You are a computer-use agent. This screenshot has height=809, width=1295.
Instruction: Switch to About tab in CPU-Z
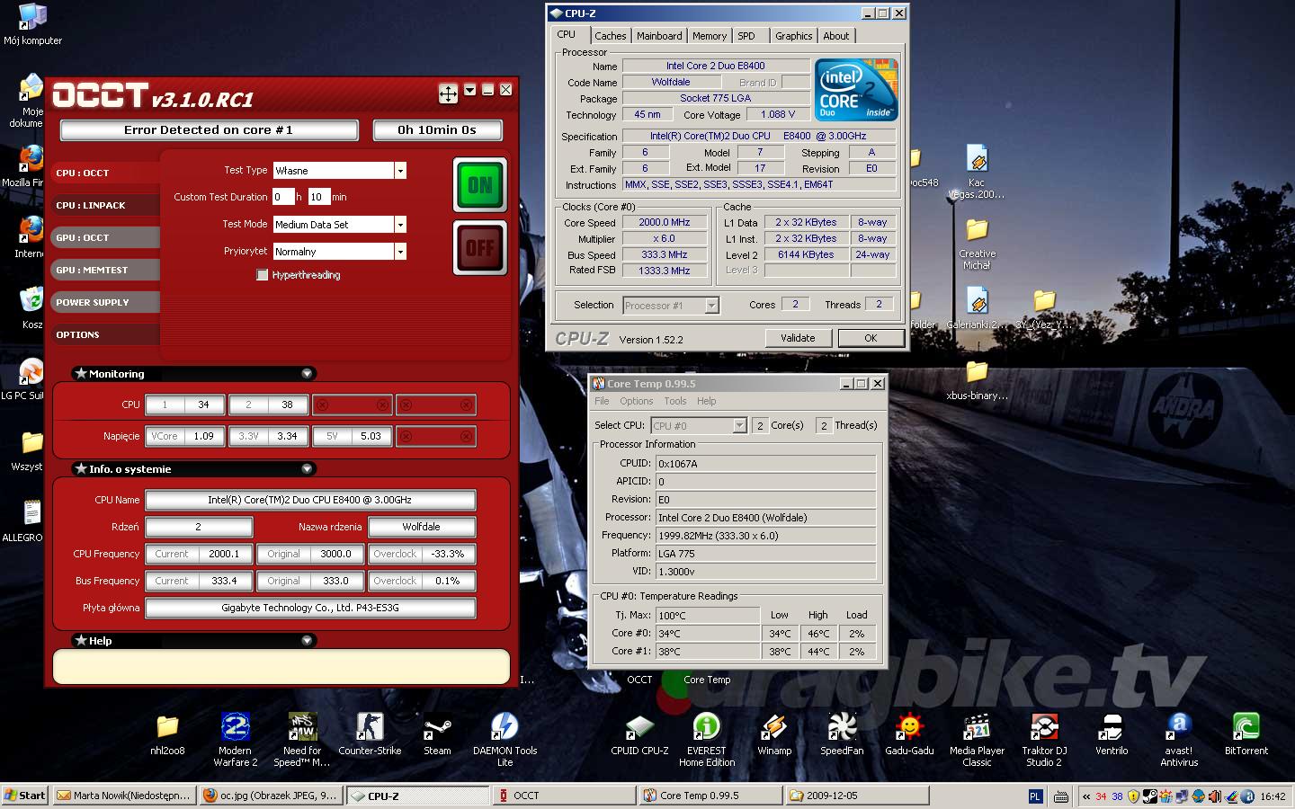836,36
